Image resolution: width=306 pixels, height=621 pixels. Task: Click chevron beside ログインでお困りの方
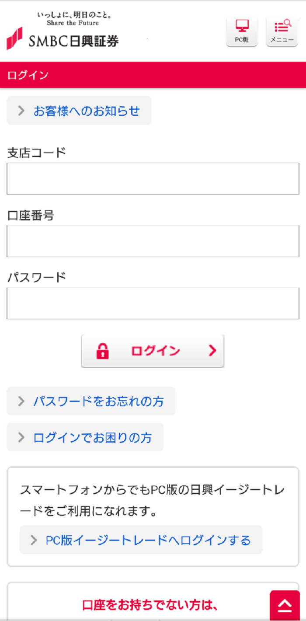coord(21,437)
